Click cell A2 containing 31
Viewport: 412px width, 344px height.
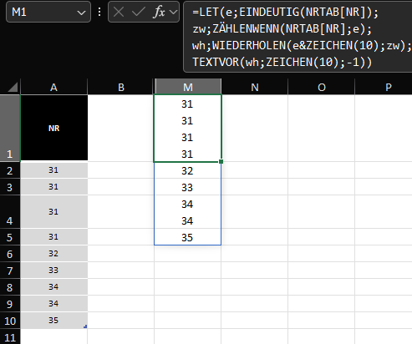tap(54, 170)
